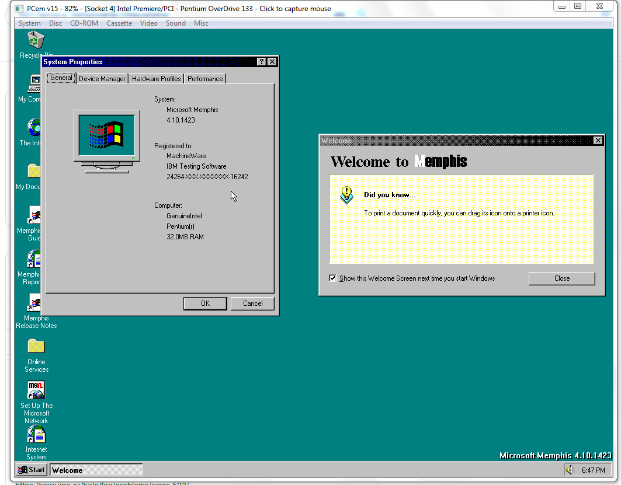This screenshot has width=621, height=485.
Task: Switch to the Hardware Profiles tab
Action: [157, 79]
